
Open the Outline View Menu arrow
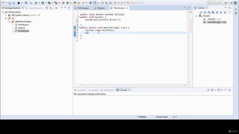230,12
